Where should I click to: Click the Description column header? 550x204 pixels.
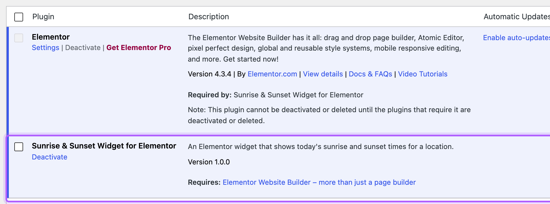208,16
